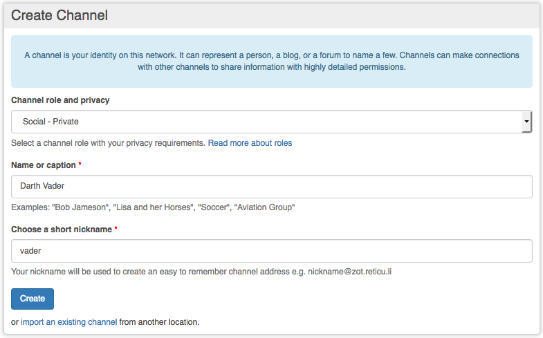The image size is (543, 338).
Task: Click the arrow on the Social - Private select
Action: [526, 122]
